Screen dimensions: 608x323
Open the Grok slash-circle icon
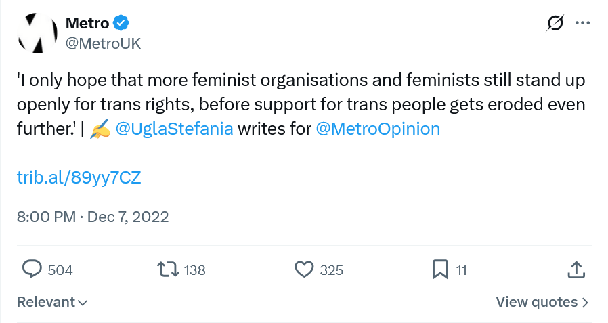[555, 23]
